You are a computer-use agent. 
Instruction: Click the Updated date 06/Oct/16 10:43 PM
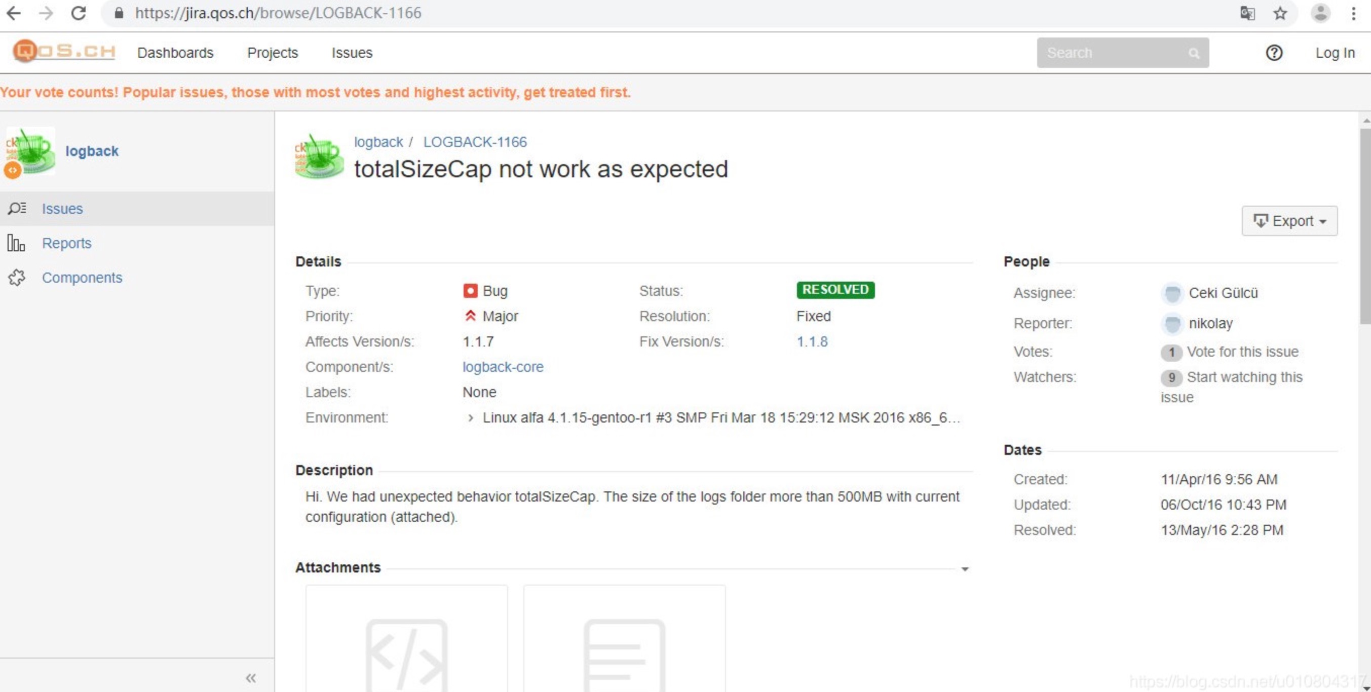pyautogui.click(x=1223, y=505)
